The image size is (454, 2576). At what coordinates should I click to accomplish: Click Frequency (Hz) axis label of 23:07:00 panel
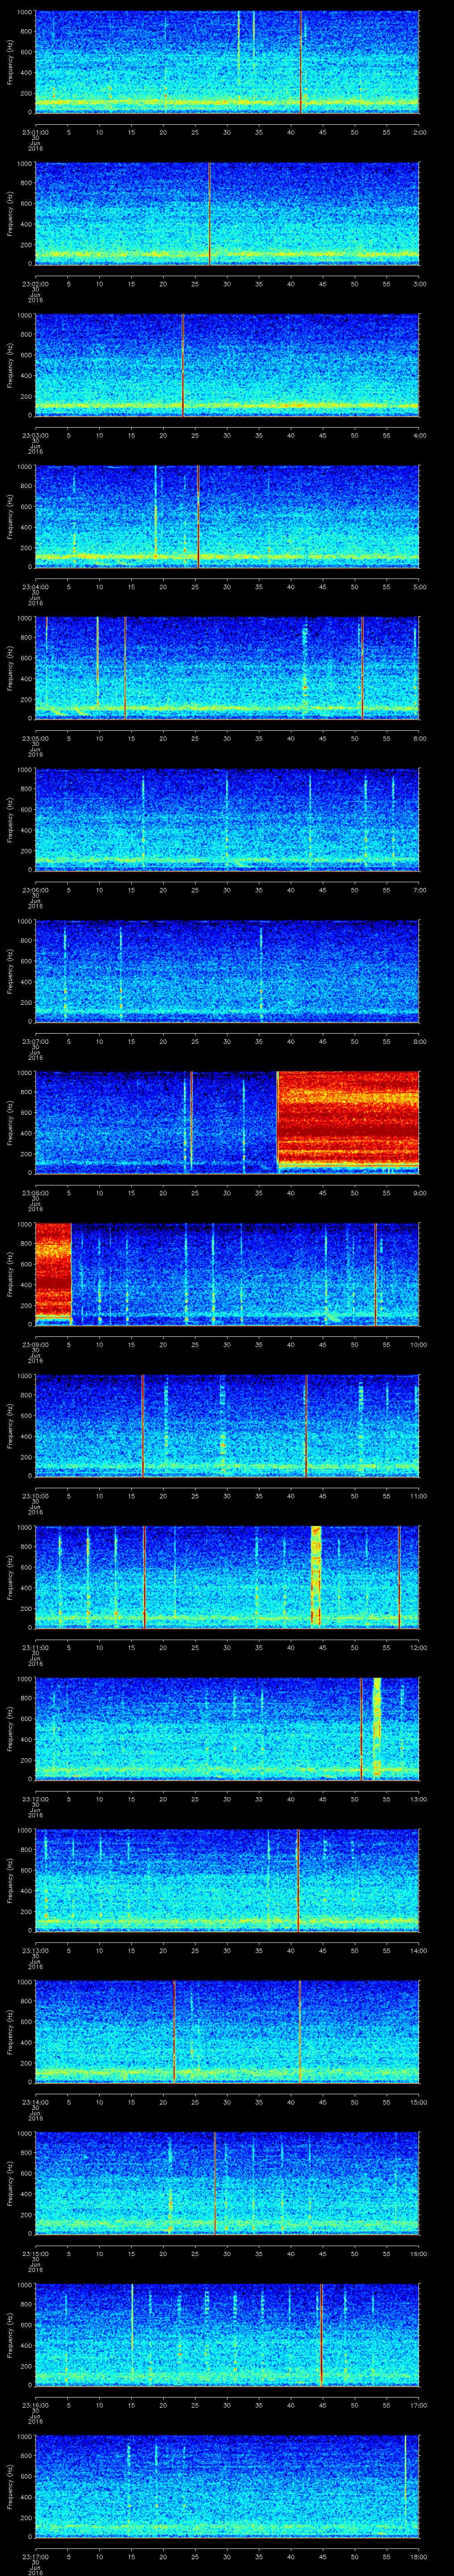click(x=10, y=971)
